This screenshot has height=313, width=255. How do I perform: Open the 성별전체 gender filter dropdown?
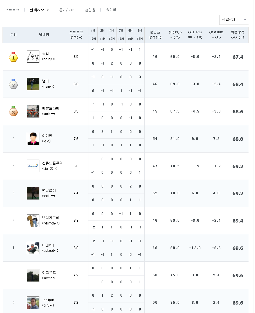[x=234, y=20]
